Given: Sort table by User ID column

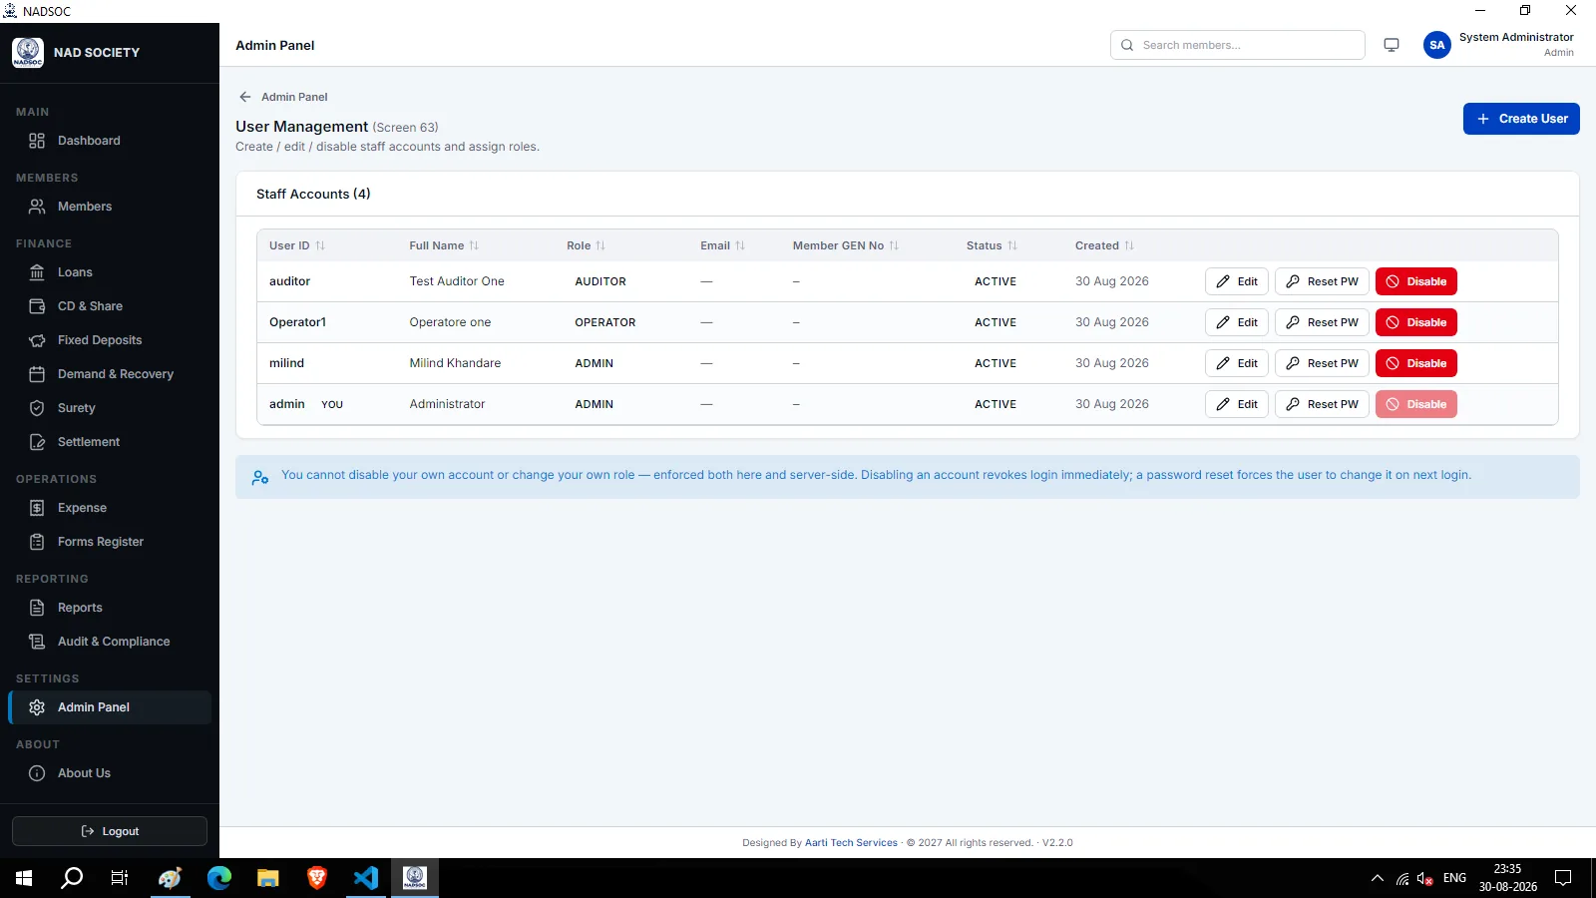Looking at the screenshot, I should (x=297, y=245).
